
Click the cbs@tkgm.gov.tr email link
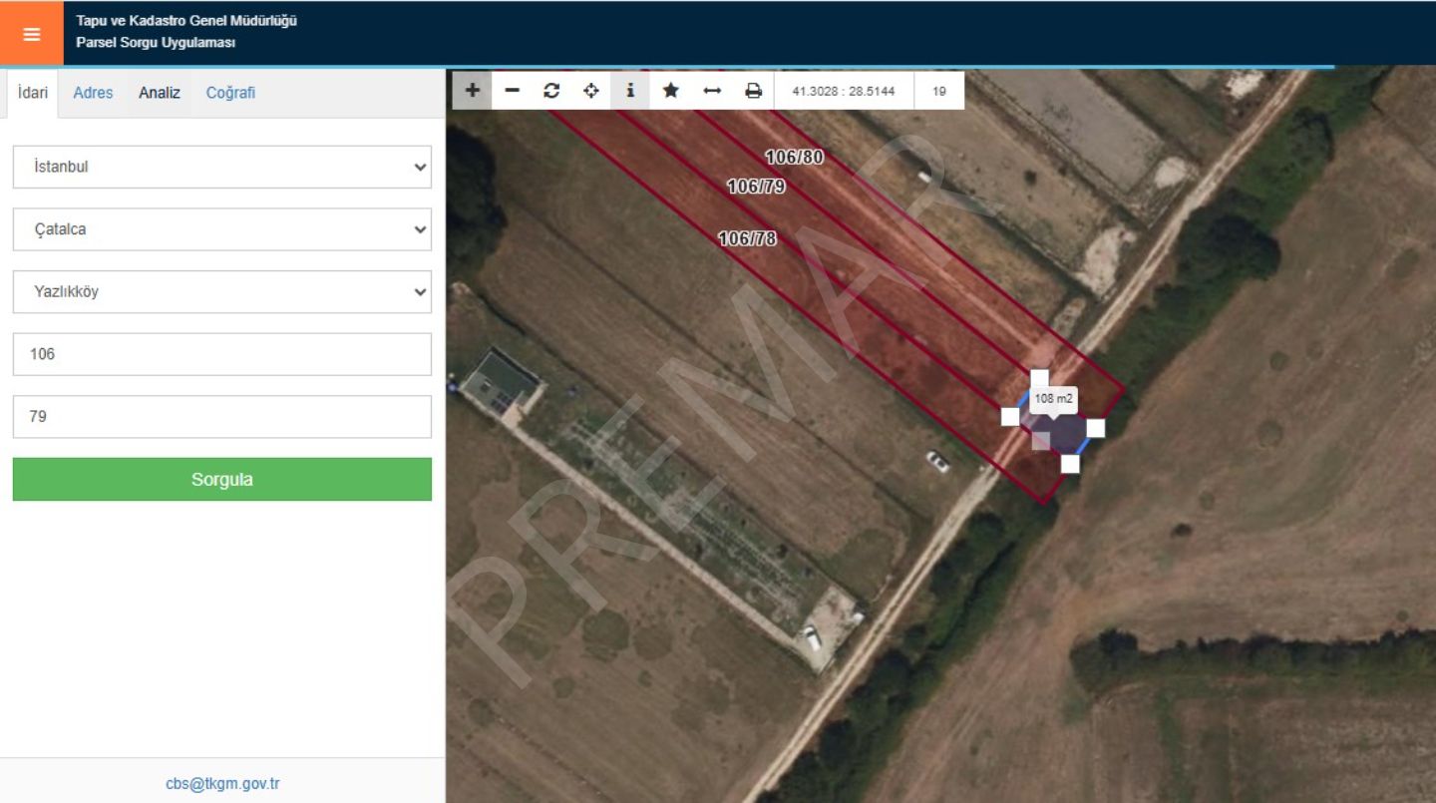(x=222, y=784)
